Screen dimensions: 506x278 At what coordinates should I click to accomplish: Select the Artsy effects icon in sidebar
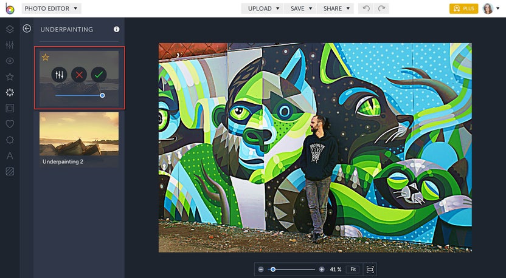click(x=10, y=92)
